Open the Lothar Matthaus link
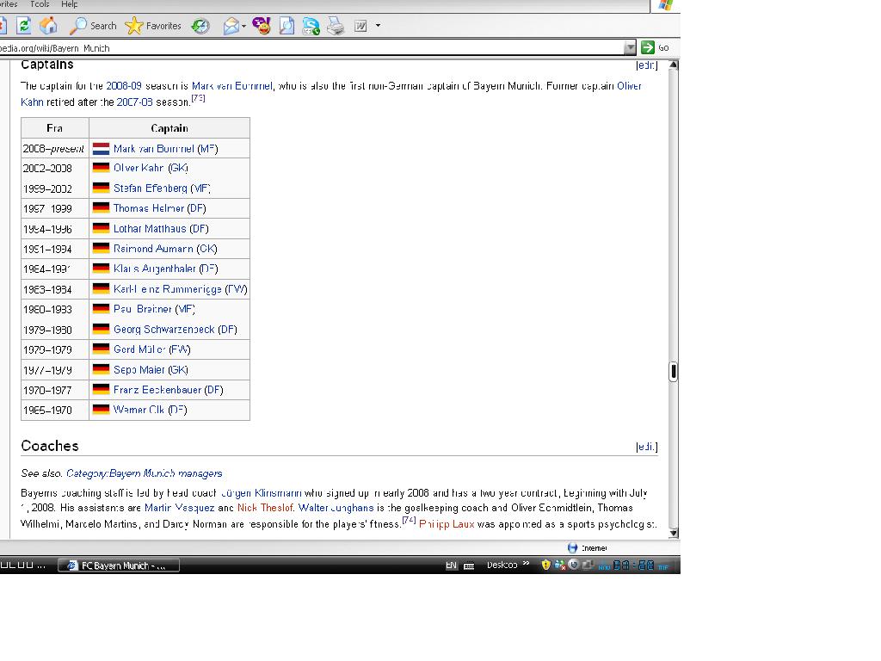Screen dimensions: 881x661 point(150,229)
